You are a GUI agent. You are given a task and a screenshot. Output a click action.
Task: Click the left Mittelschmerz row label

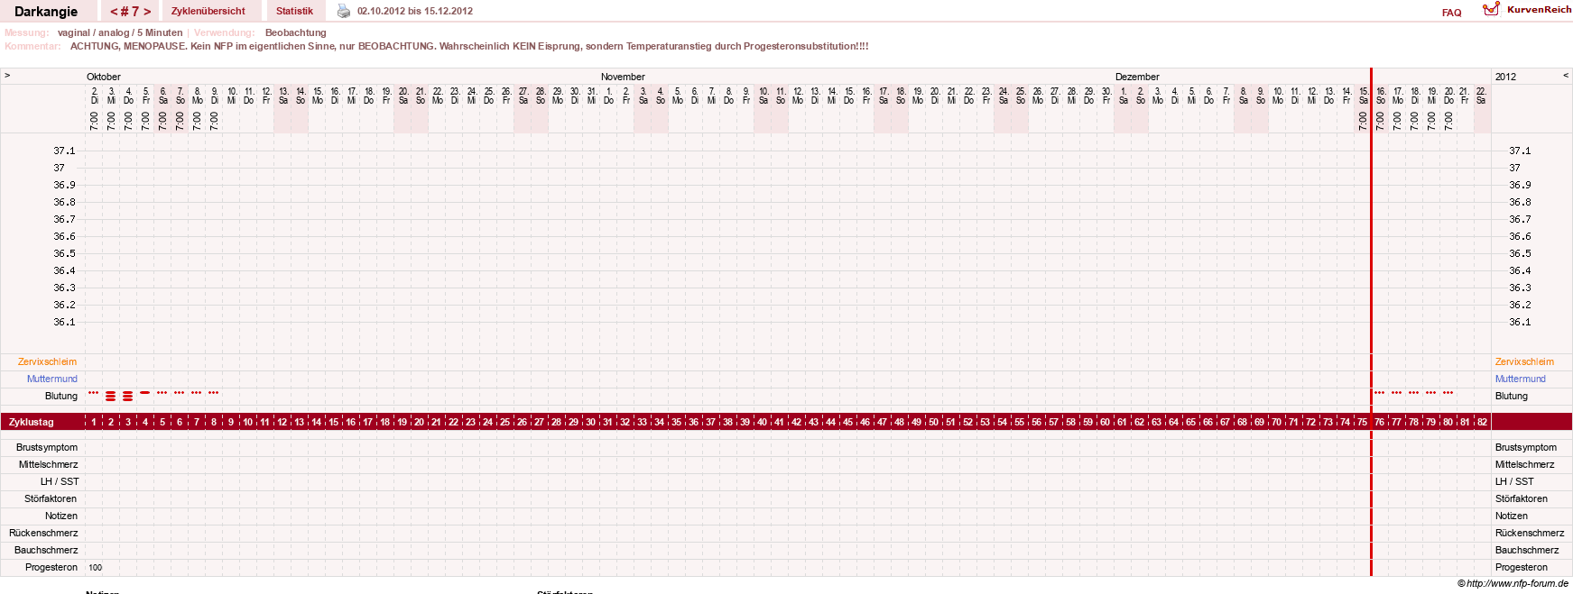click(x=49, y=464)
